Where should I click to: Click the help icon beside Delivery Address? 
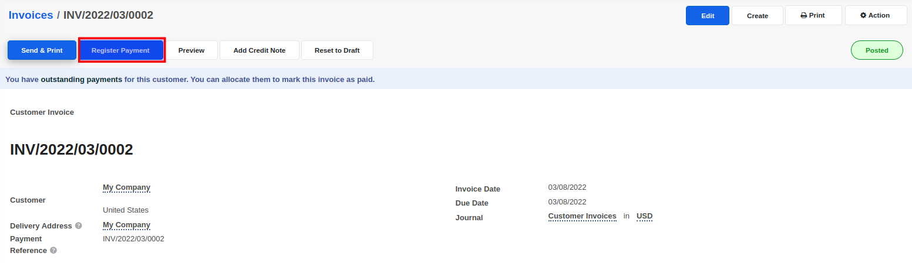79,226
